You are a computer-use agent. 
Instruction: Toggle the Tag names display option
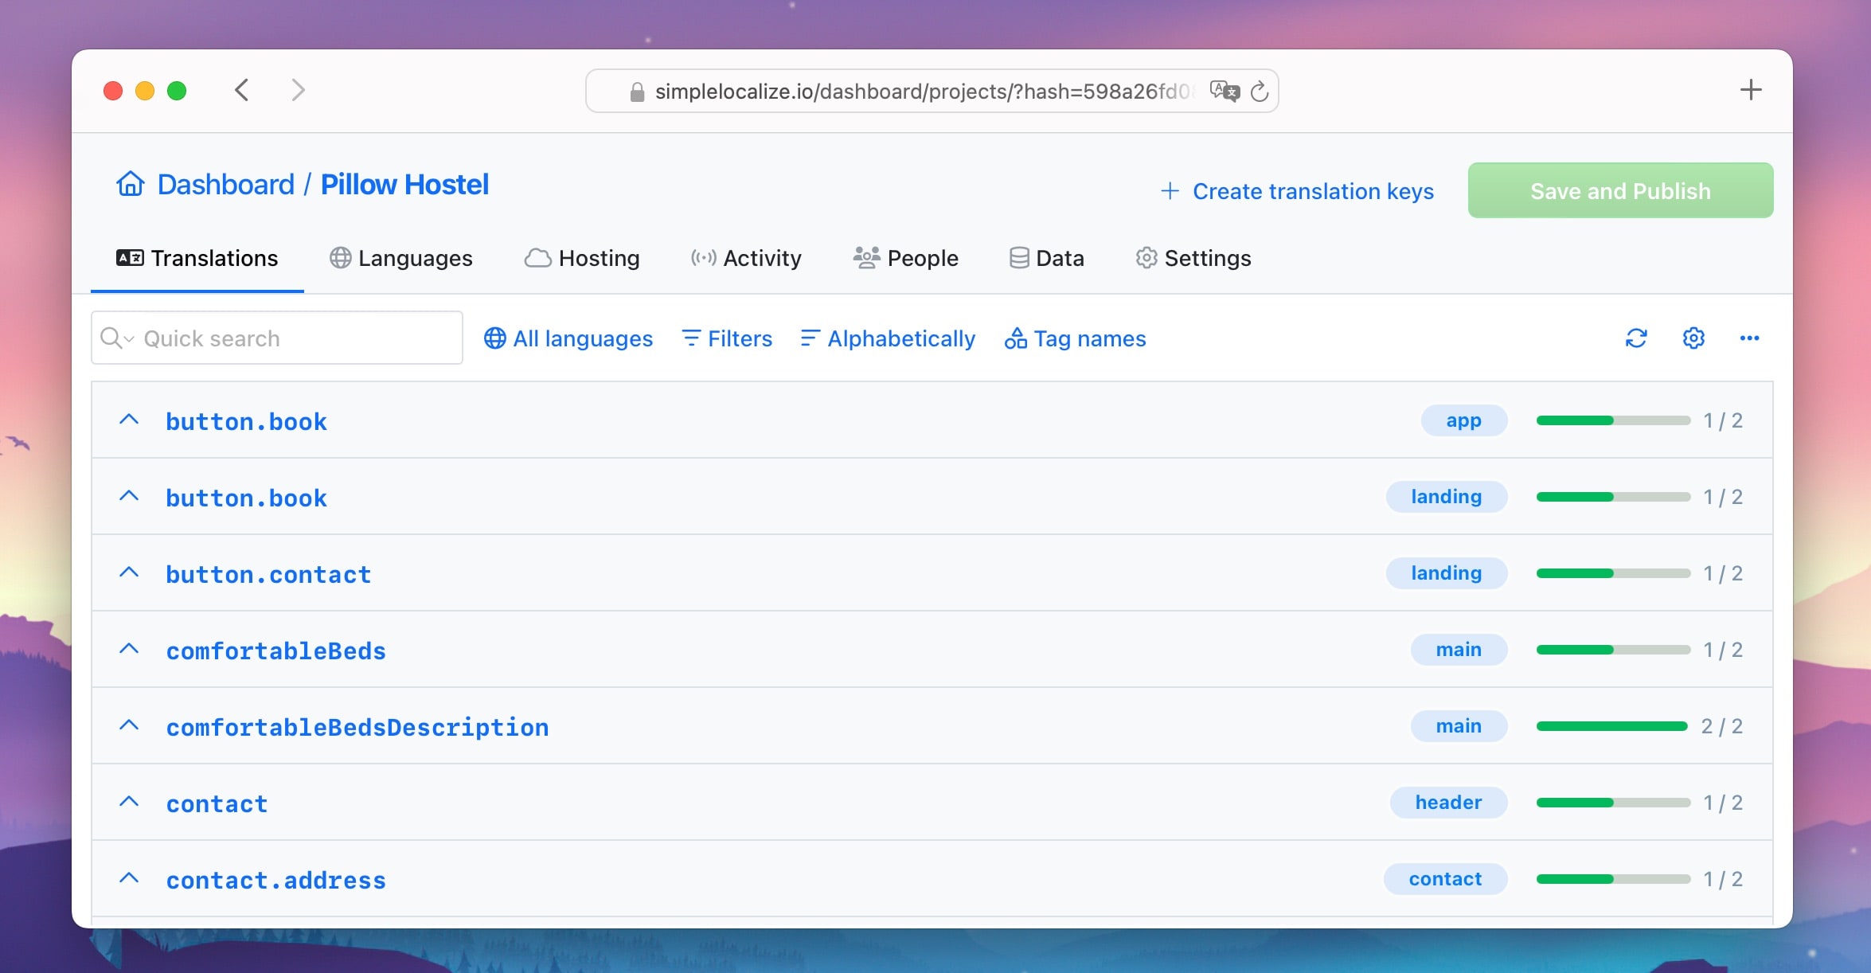click(x=1075, y=338)
